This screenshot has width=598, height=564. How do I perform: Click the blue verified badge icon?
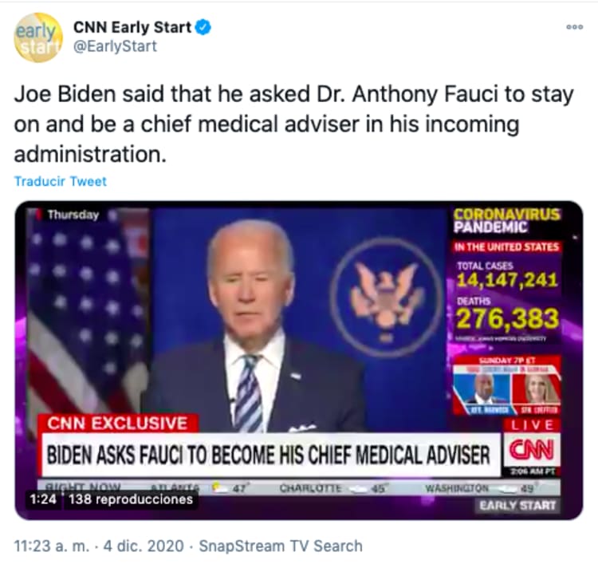(203, 27)
